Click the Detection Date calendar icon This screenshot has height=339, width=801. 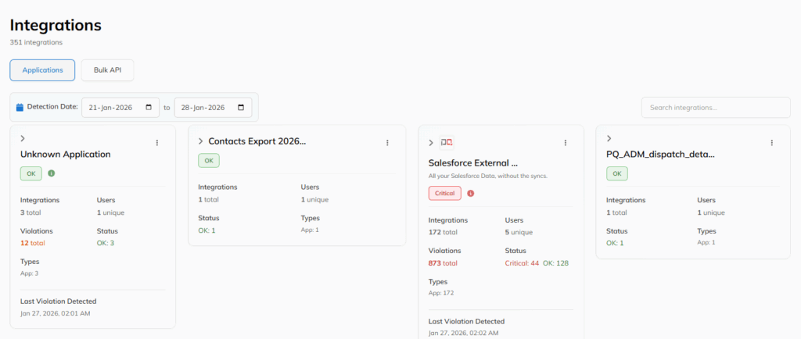point(20,107)
